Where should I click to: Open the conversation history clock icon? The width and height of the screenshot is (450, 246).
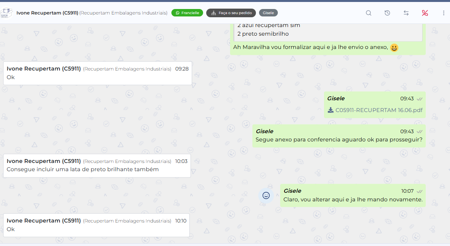point(387,13)
